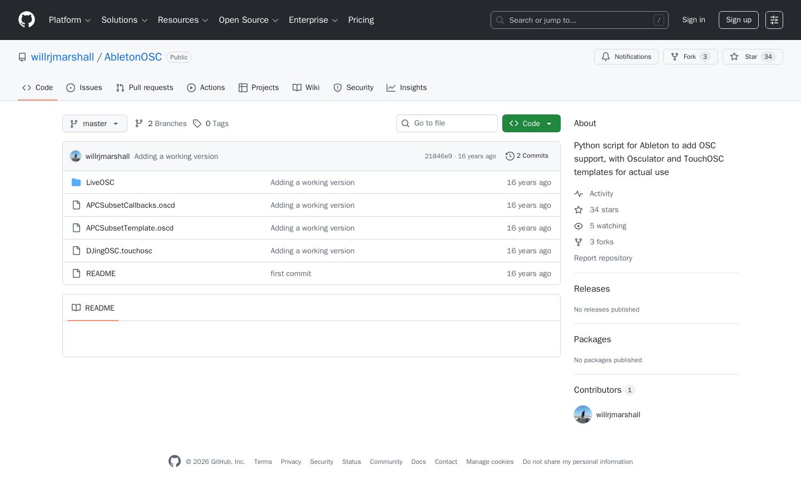Switch to the Insights tab
Image resolution: width=801 pixels, height=500 pixels.
tap(407, 88)
